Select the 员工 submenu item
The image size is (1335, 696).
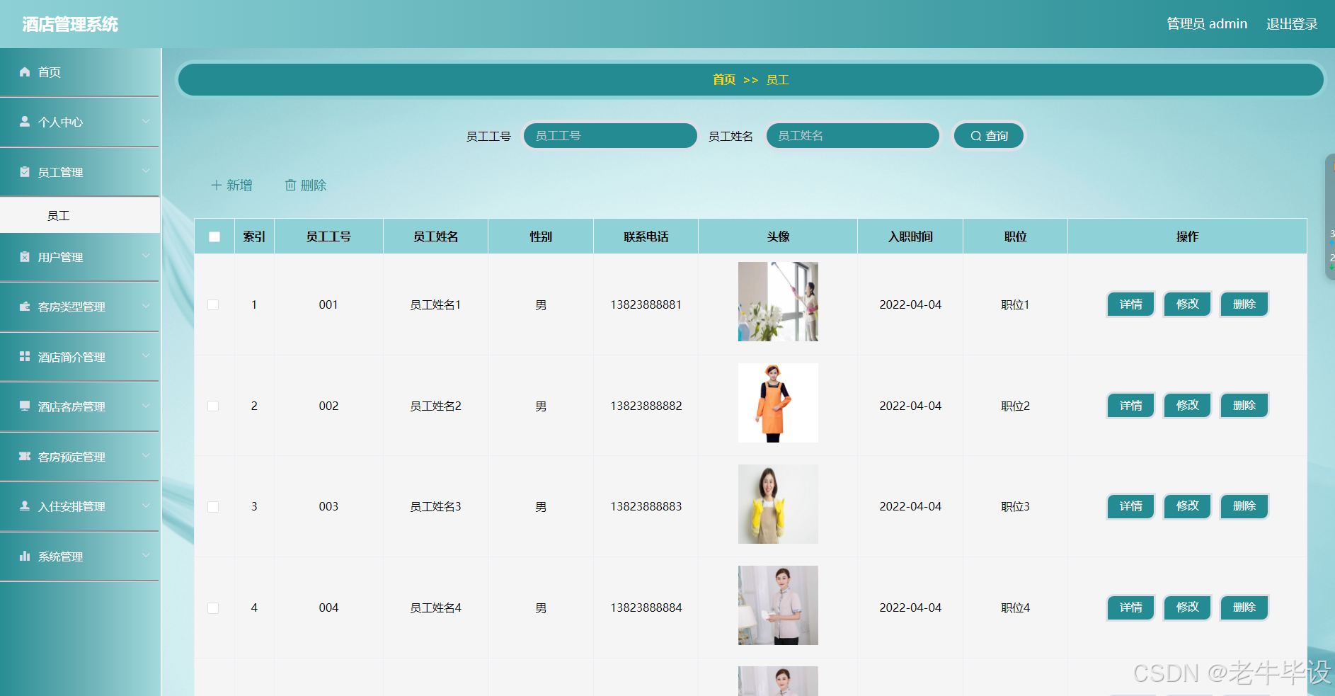(80, 215)
